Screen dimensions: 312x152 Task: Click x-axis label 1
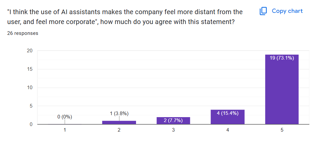point(65,130)
